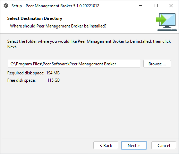179x154 pixels.
Task: Maximize the setup window
Action: [156, 6]
